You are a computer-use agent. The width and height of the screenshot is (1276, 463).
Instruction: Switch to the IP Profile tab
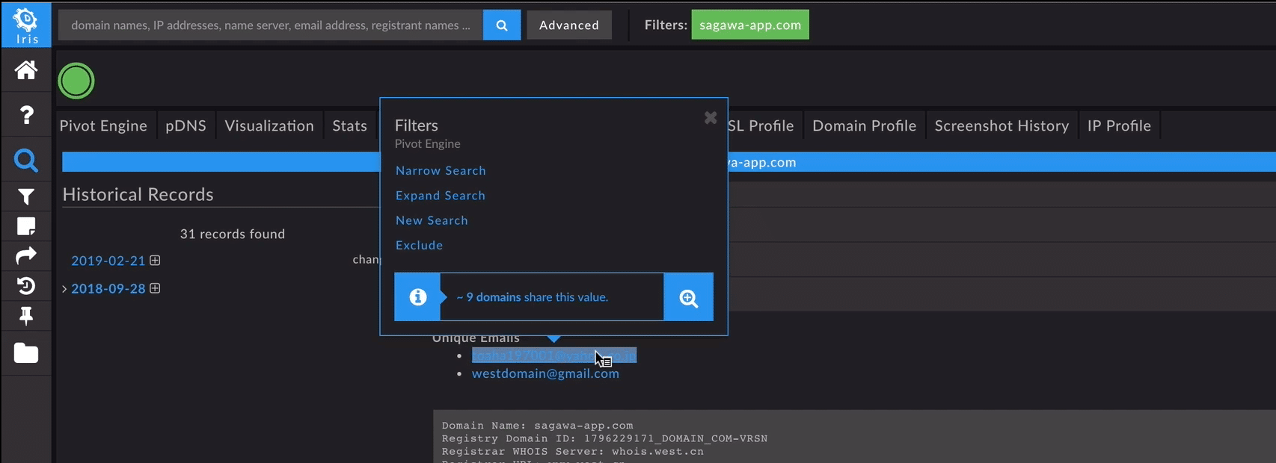1119,125
